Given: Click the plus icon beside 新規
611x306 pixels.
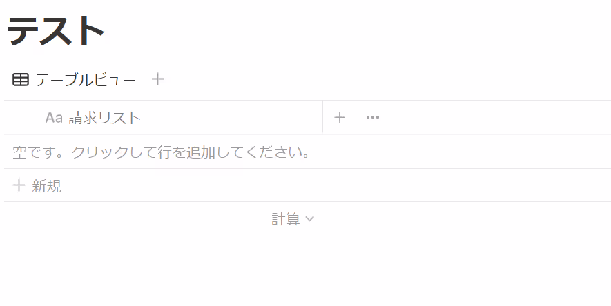Looking at the screenshot, I should coord(19,185).
